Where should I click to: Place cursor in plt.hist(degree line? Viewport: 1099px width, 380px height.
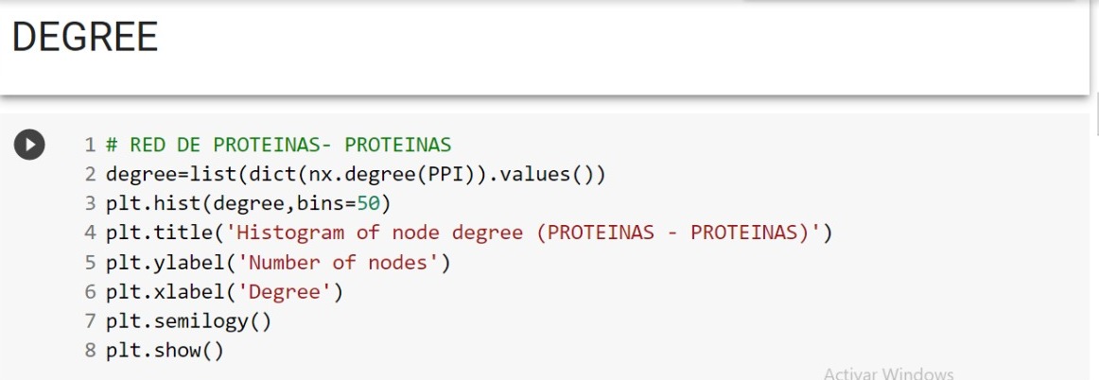pyautogui.click(x=248, y=203)
